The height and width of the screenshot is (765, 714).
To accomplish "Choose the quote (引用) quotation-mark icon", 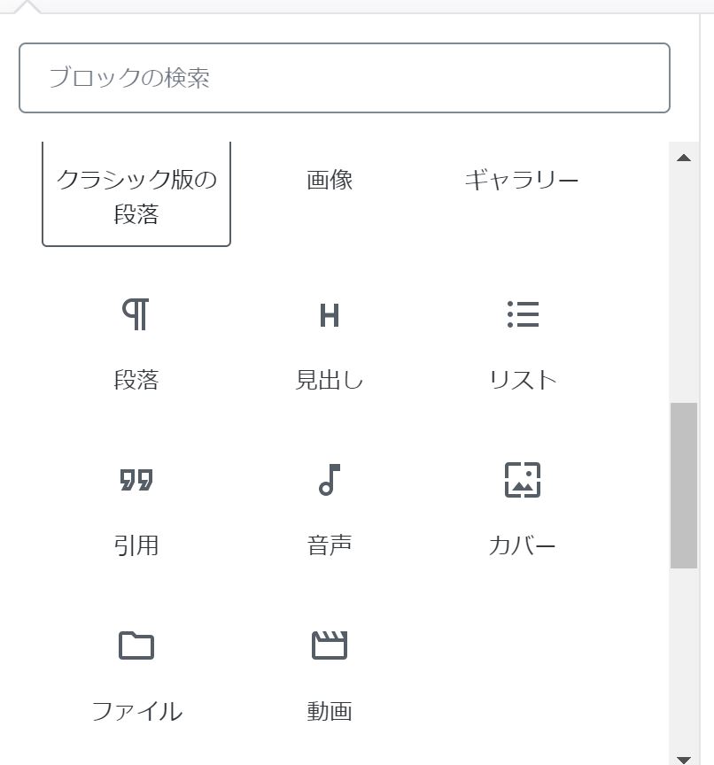I will 136,480.
